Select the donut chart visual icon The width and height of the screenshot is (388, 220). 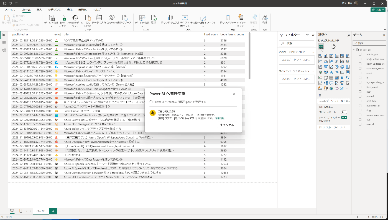pyautogui.click(x=342, y=67)
